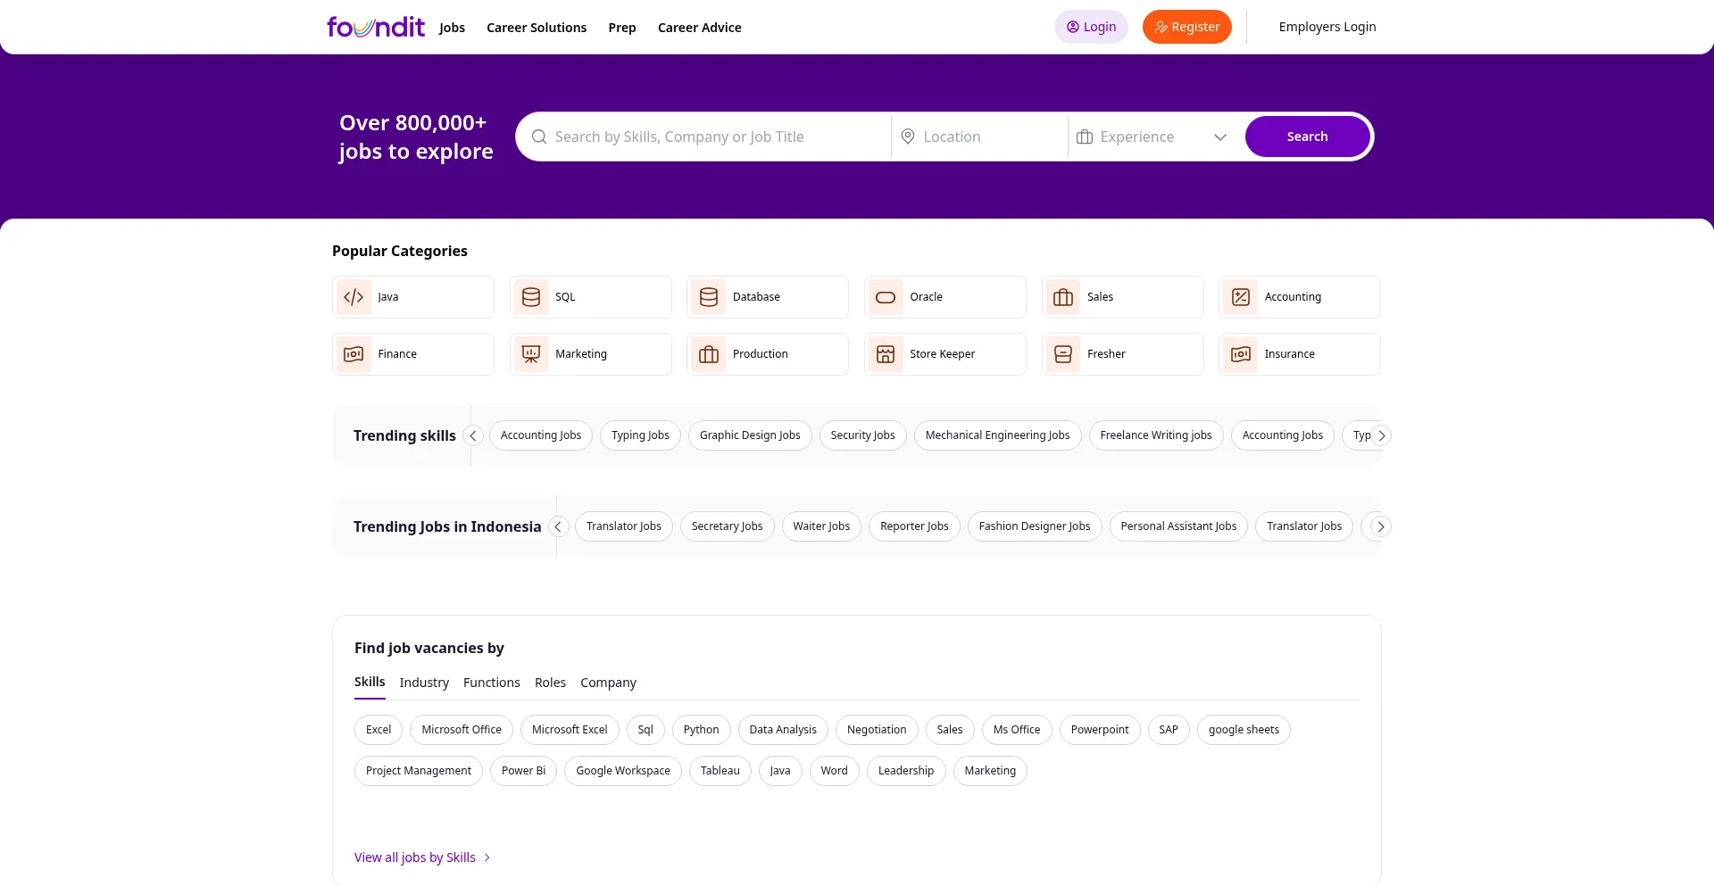Click the Java category code icon

pyautogui.click(x=354, y=297)
